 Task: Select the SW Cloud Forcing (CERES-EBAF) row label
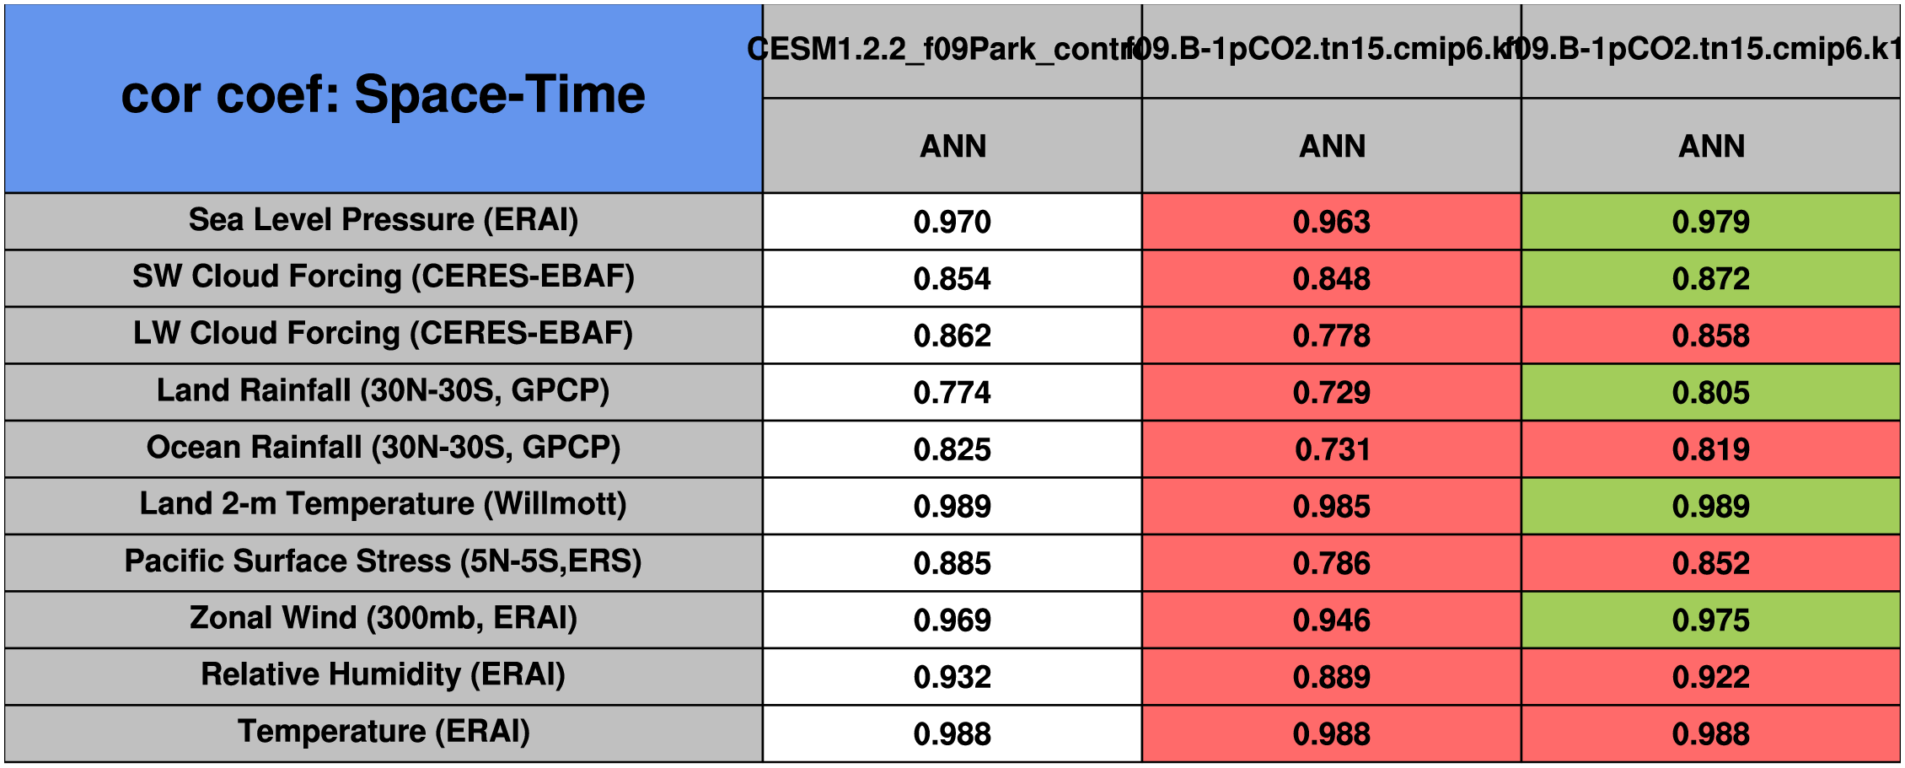click(384, 277)
